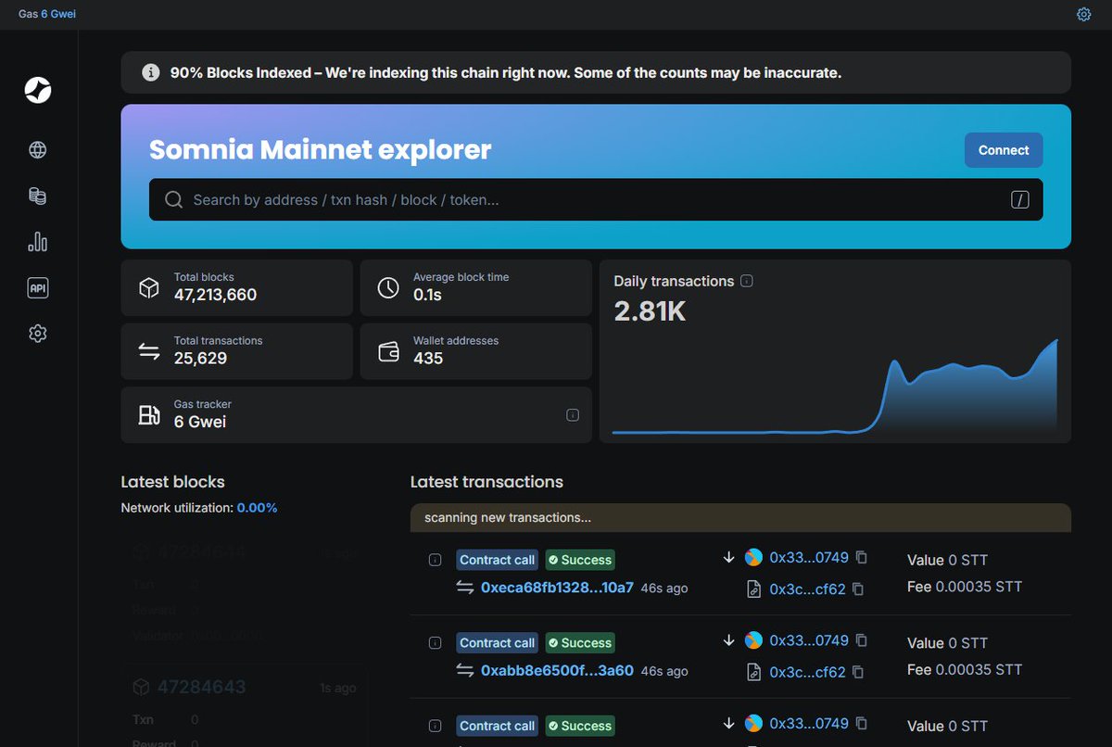The width and height of the screenshot is (1112, 747).
Task: Open the sidebar settings gear icon
Action: click(x=38, y=334)
